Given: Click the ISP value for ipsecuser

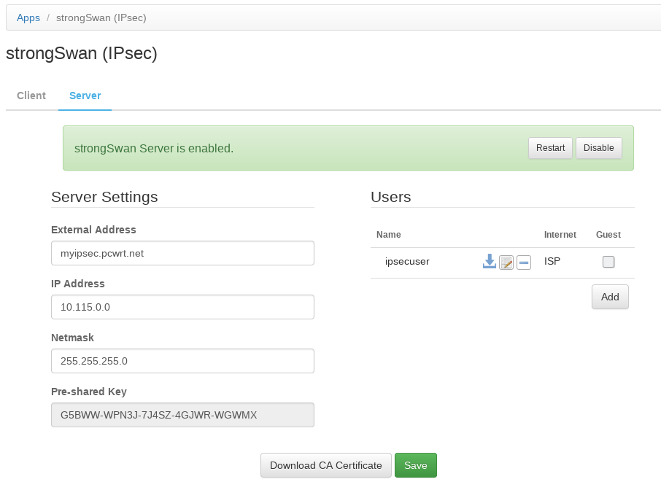Looking at the screenshot, I should (x=552, y=262).
